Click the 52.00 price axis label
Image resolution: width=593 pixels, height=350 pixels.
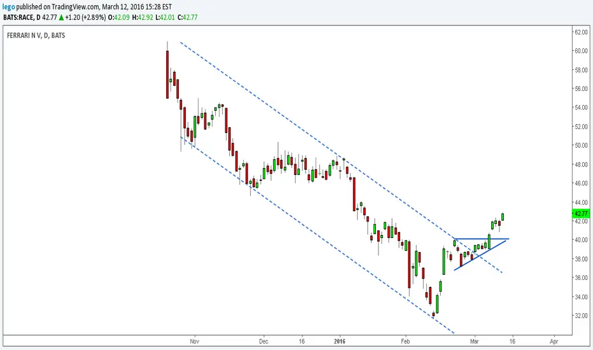(x=581, y=127)
